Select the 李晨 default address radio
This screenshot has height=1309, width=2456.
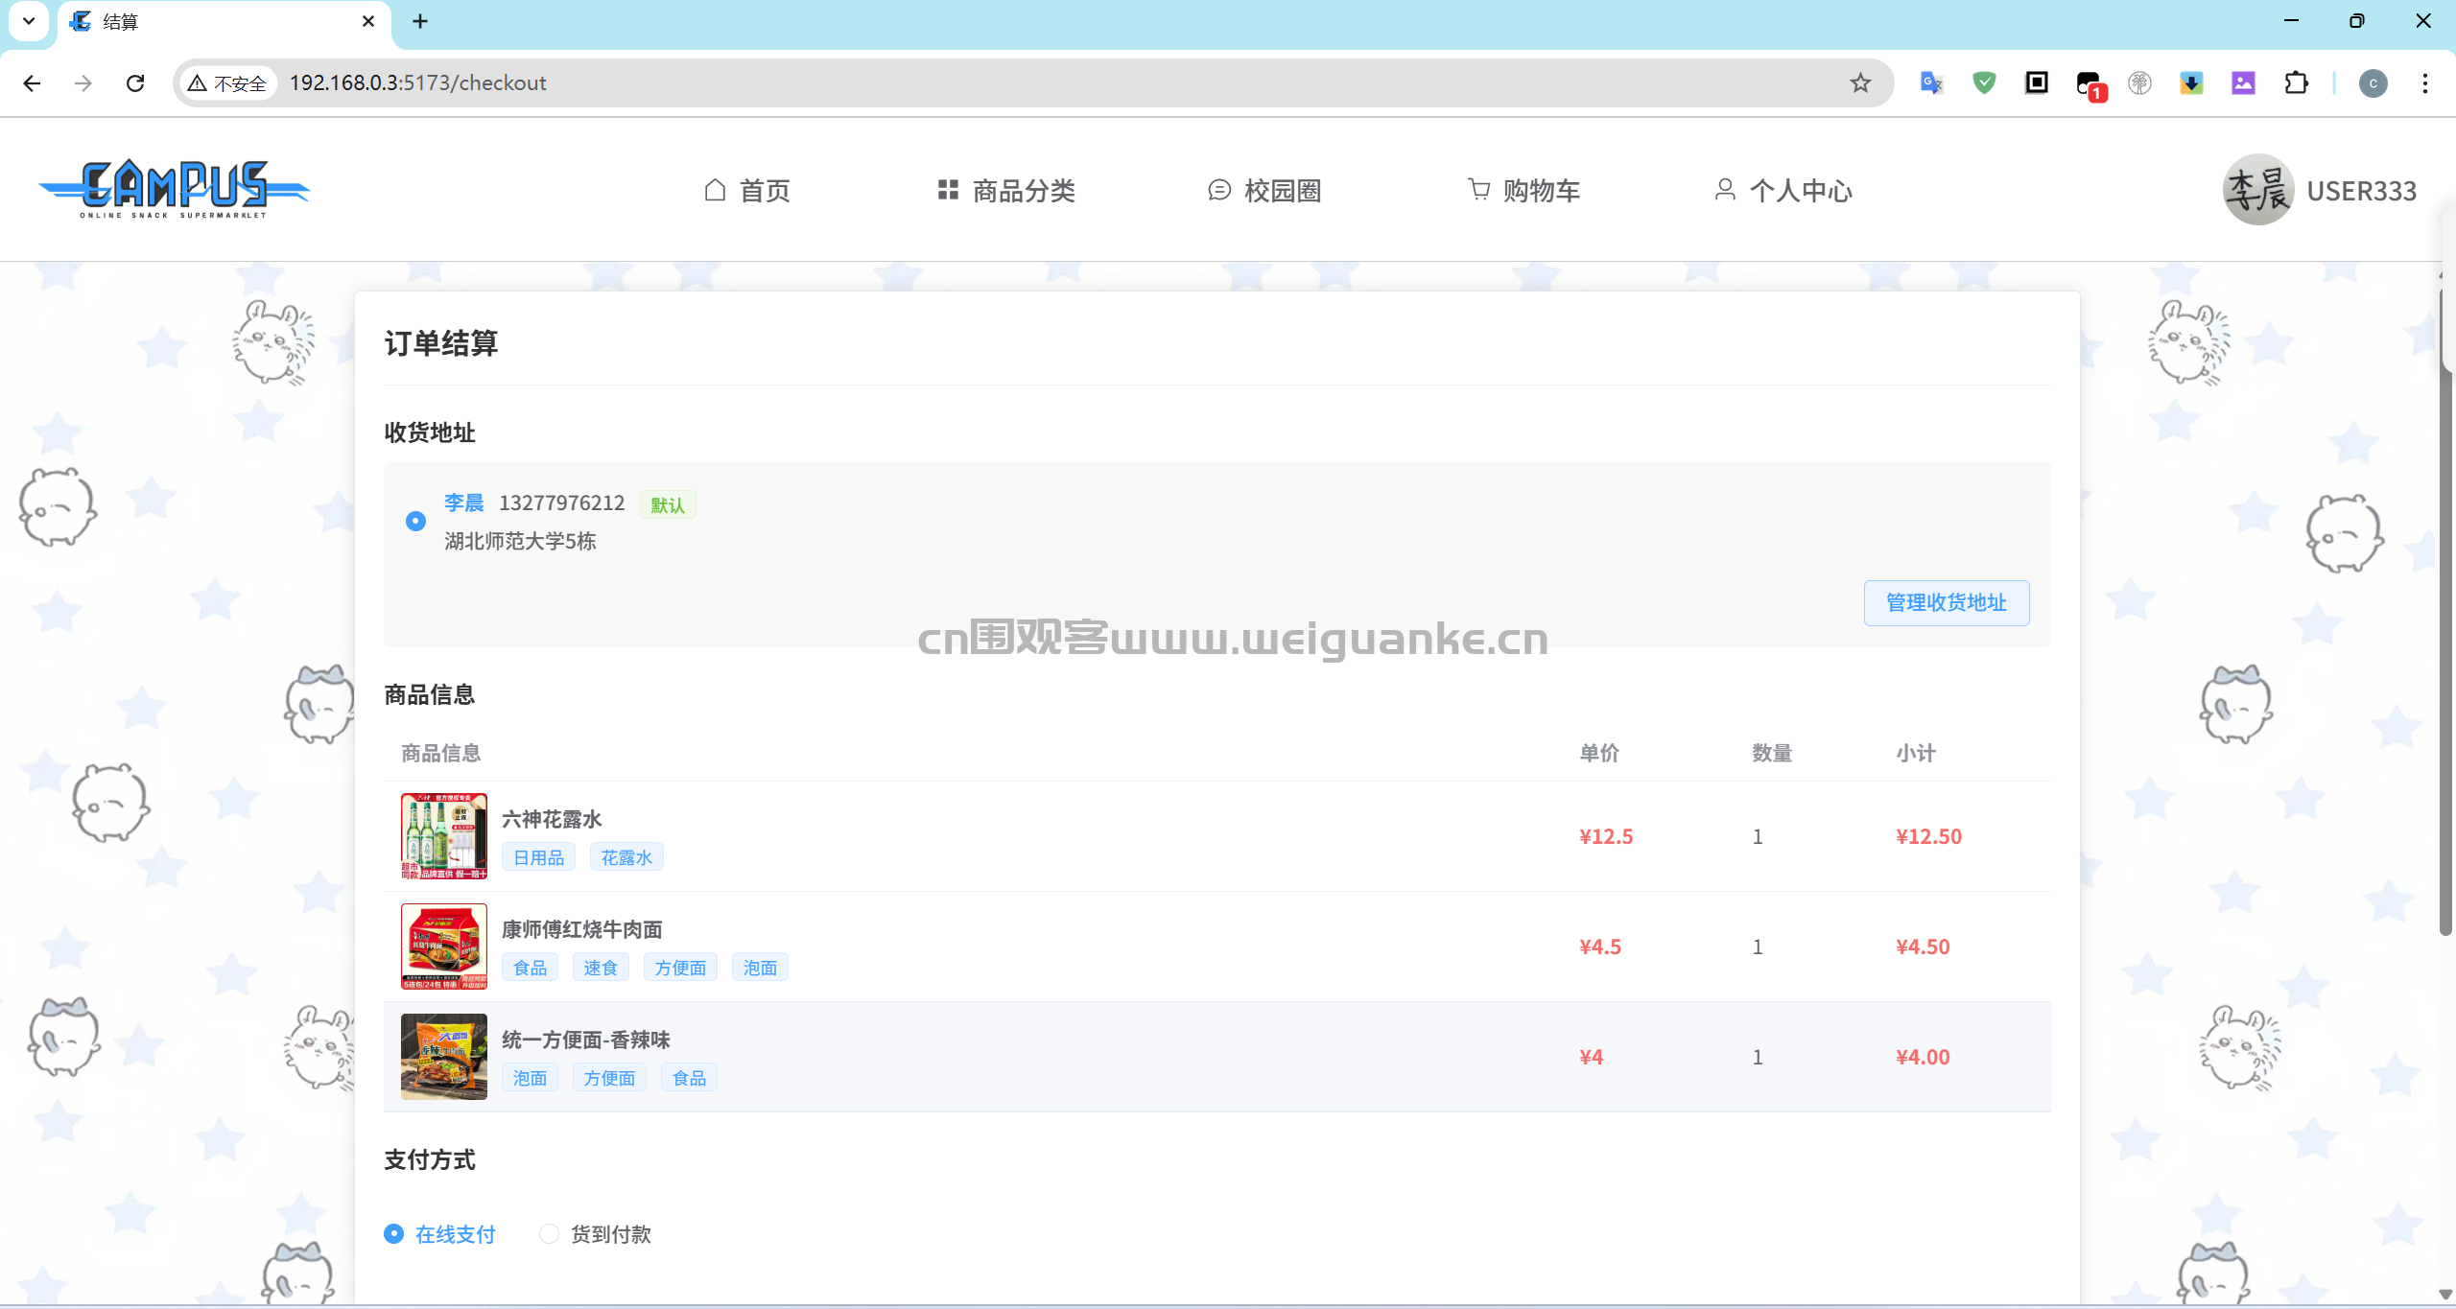pos(415,521)
